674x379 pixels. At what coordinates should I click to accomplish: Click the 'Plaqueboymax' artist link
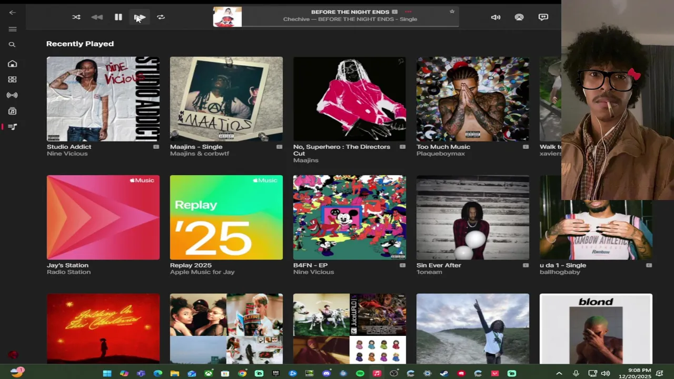441,154
